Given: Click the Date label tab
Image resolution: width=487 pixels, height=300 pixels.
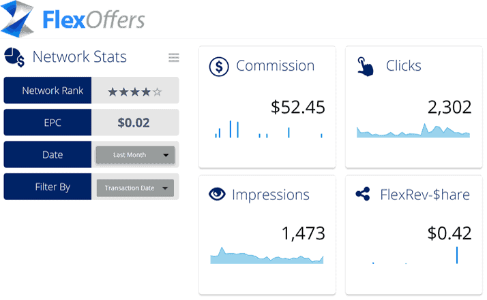Looking at the screenshot, I should 47,154.
